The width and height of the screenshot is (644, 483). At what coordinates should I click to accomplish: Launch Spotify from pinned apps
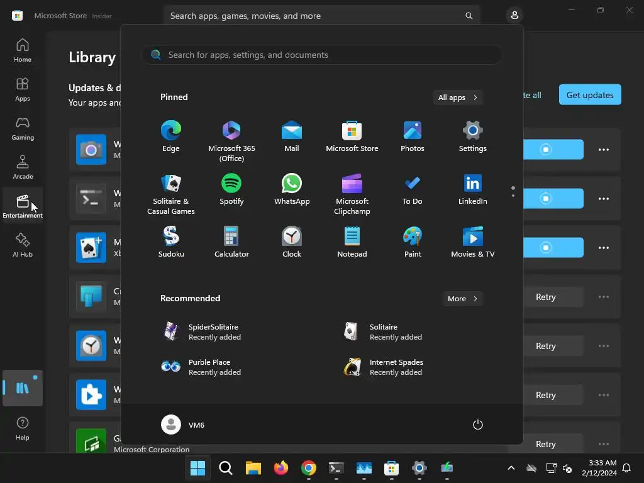231,189
